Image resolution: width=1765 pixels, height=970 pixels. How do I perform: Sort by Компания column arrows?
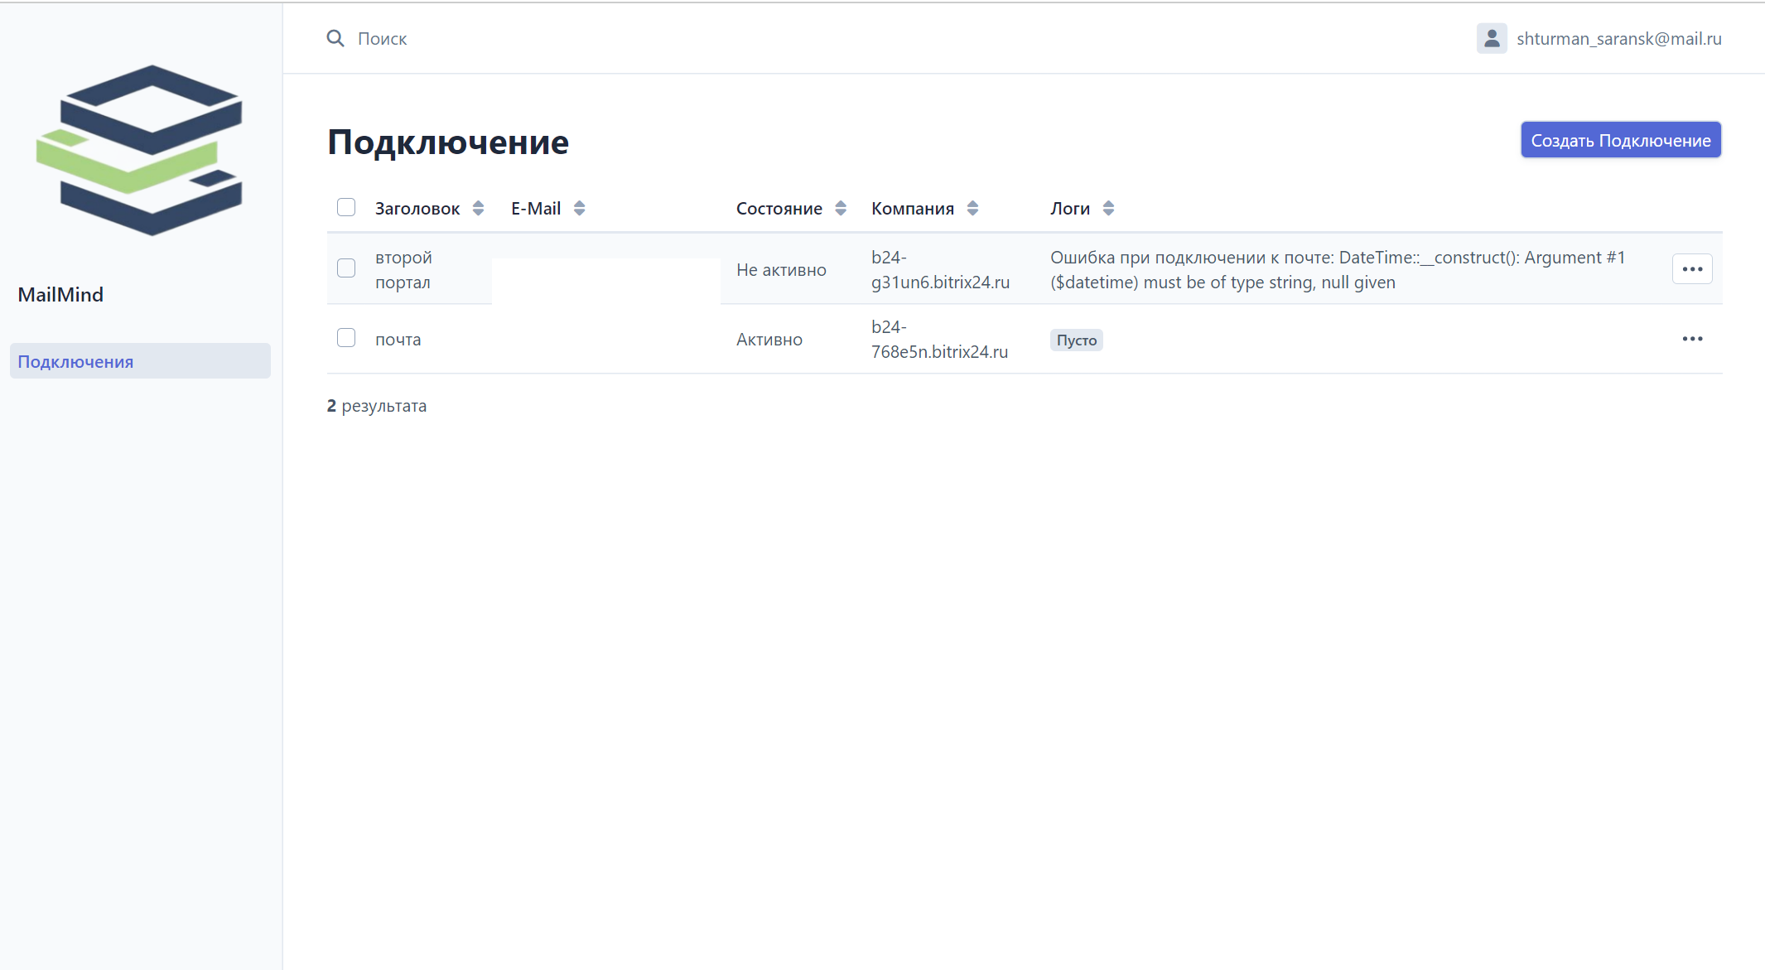[972, 209]
